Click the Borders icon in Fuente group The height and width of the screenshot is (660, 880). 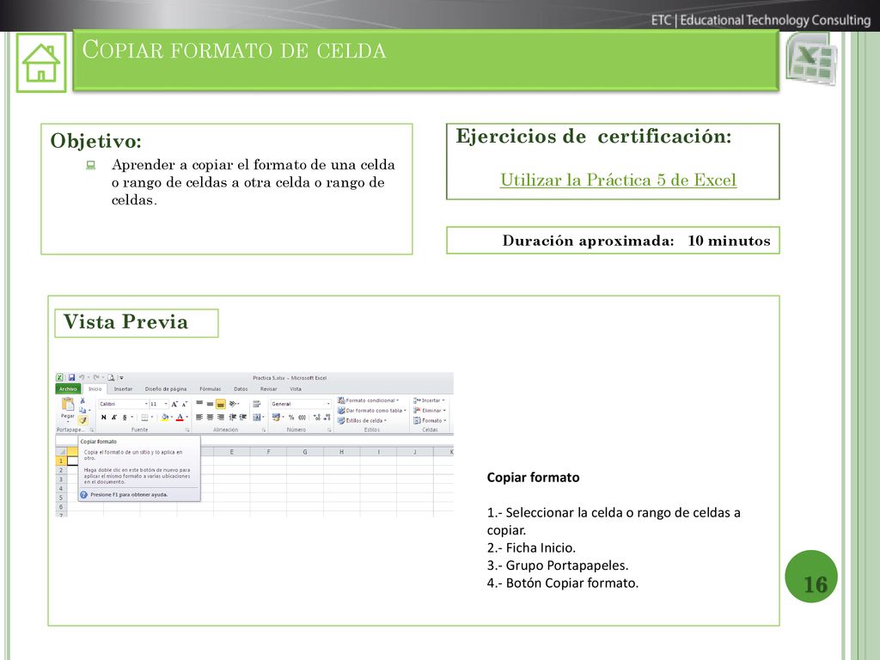pyautogui.click(x=144, y=417)
